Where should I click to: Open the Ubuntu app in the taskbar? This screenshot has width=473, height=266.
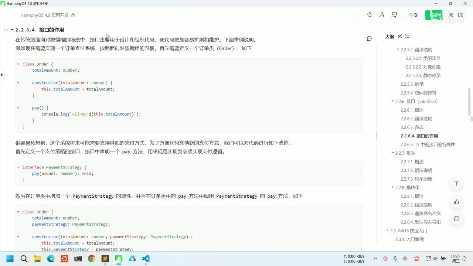[65, 259]
